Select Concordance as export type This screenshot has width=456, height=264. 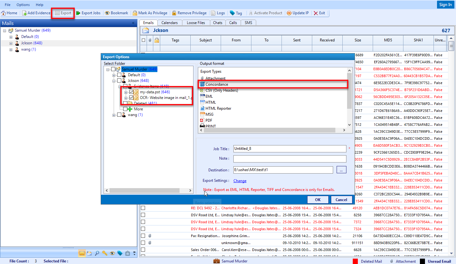pos(217,84)
